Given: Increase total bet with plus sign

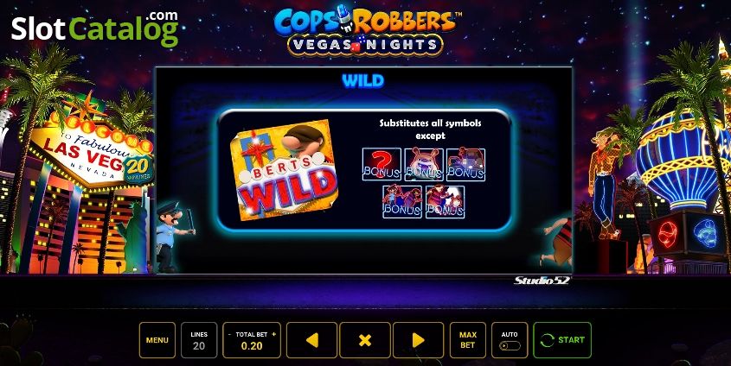Looking at the screenshot, I should pos(273,334).
